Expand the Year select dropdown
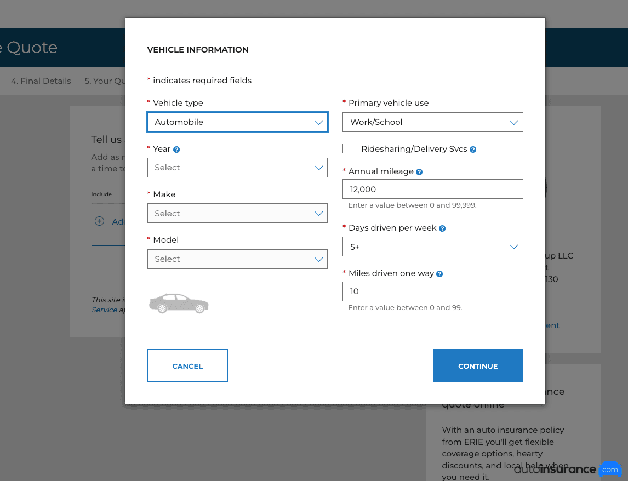 [x=237, y=168]
